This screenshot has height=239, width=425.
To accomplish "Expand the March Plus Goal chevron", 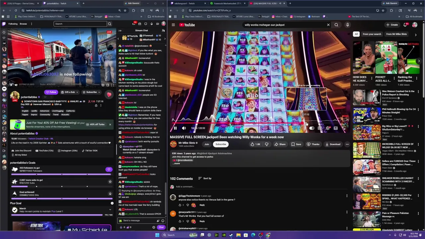I will [x=110, y=209].
